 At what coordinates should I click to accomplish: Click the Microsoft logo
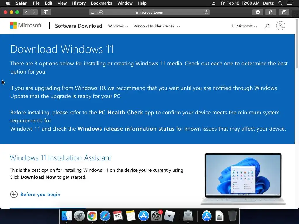pos(26,25)
